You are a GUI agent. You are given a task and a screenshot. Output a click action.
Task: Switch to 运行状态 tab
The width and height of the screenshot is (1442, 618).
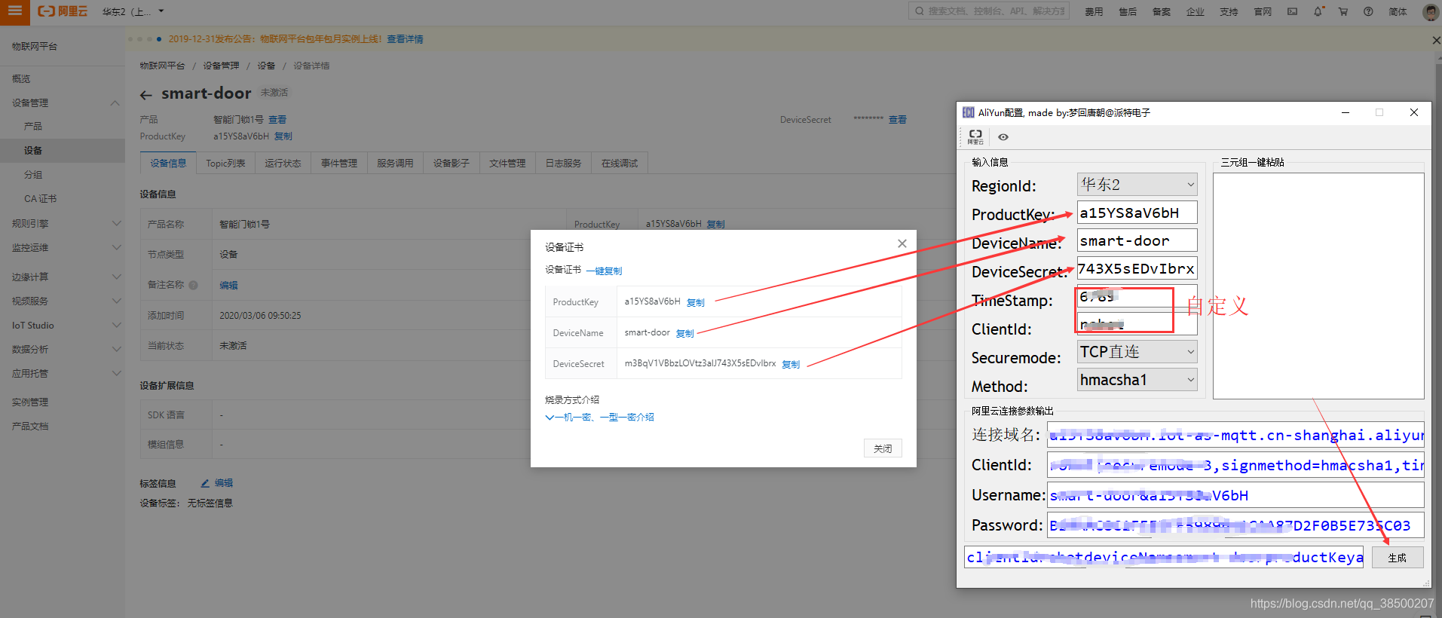tap(283, 163)
